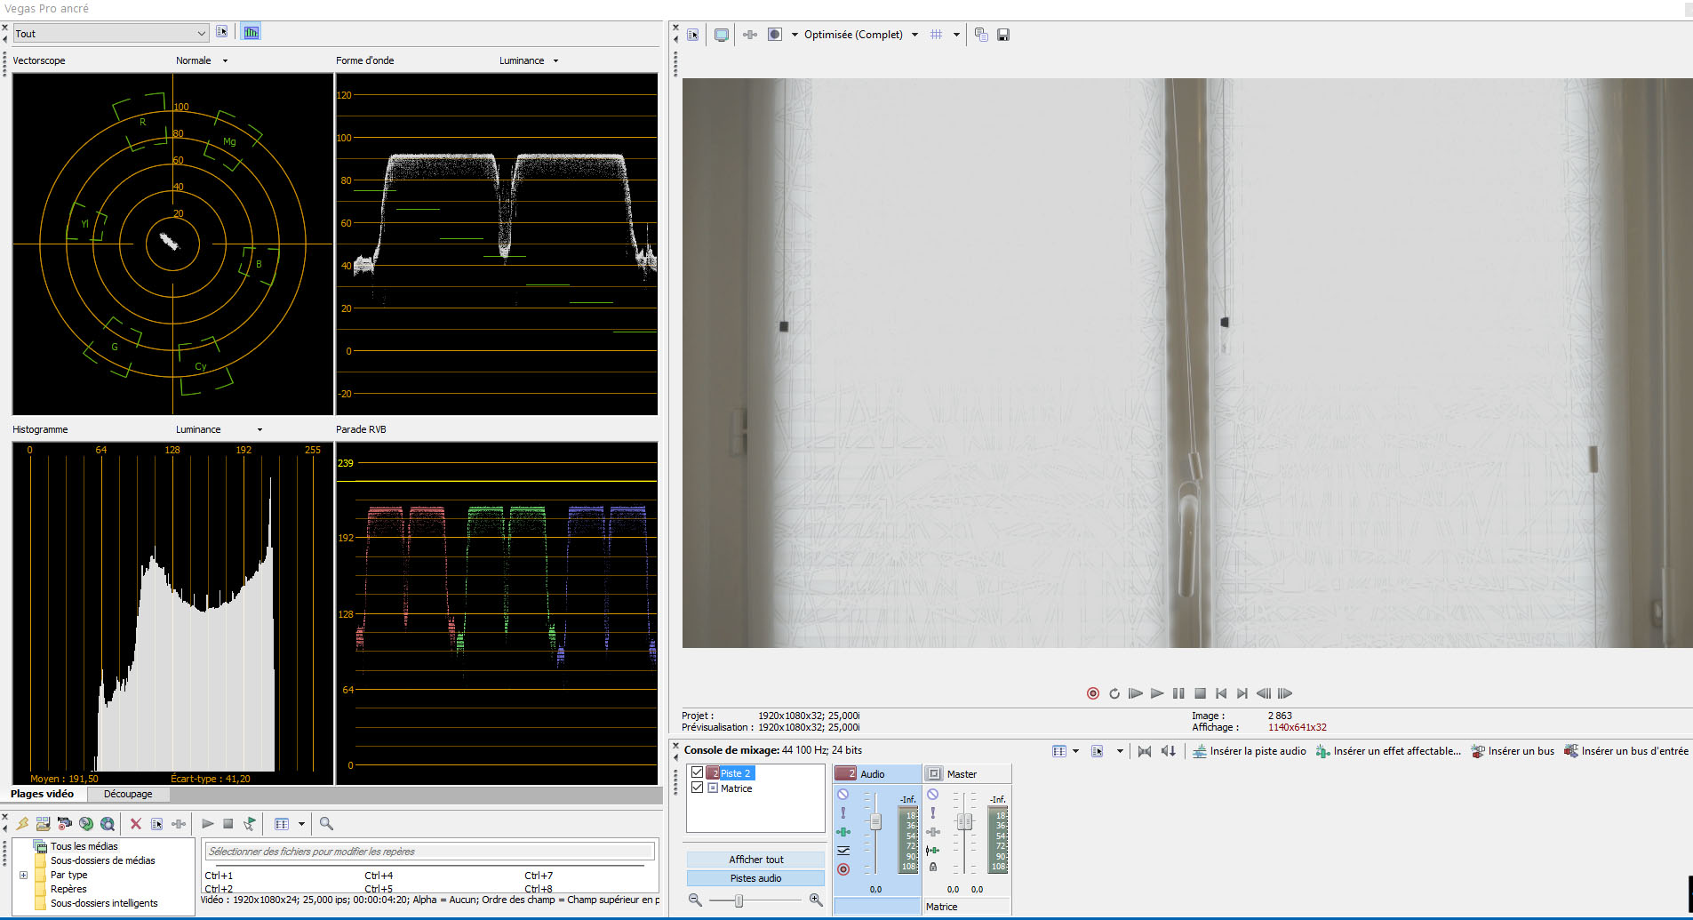Click the record button in preview transport
This screenshot has height=920, width=1693.
(x=1092, y=693)
